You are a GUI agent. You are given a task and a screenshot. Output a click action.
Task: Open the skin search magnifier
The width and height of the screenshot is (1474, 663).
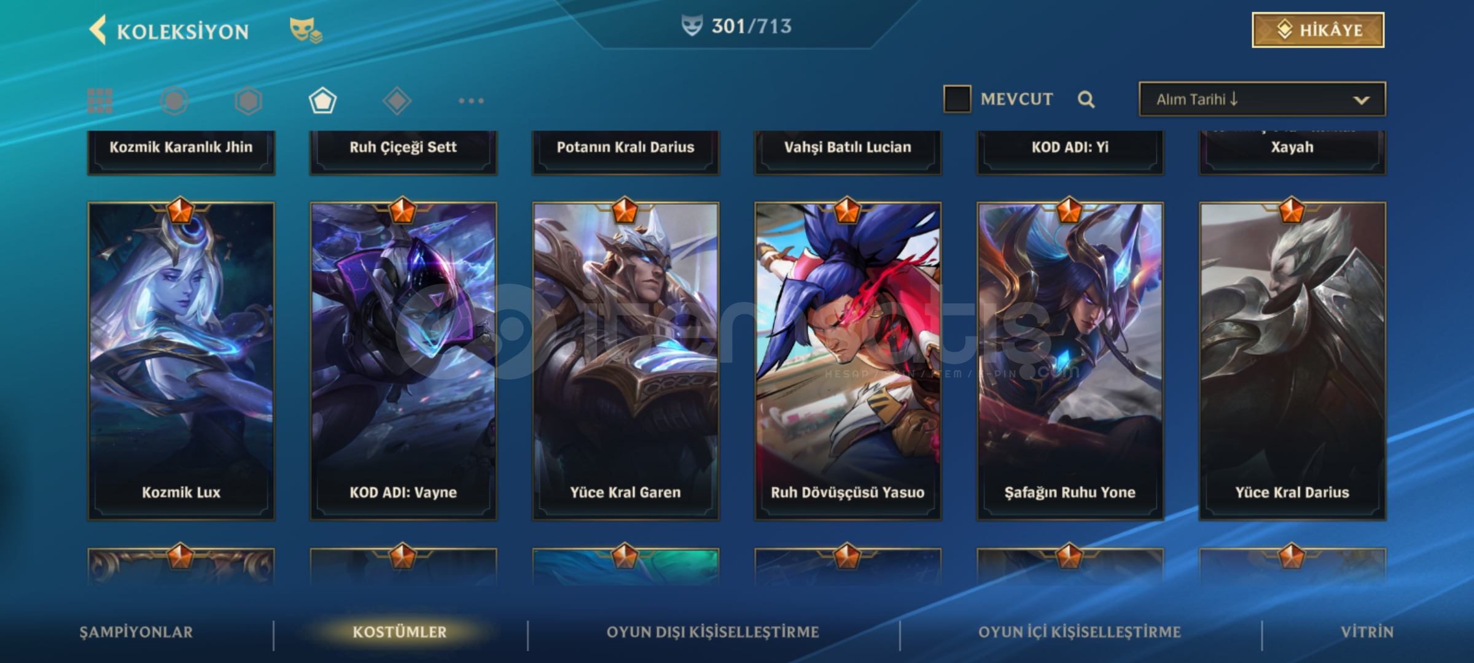pos(1086,99)
